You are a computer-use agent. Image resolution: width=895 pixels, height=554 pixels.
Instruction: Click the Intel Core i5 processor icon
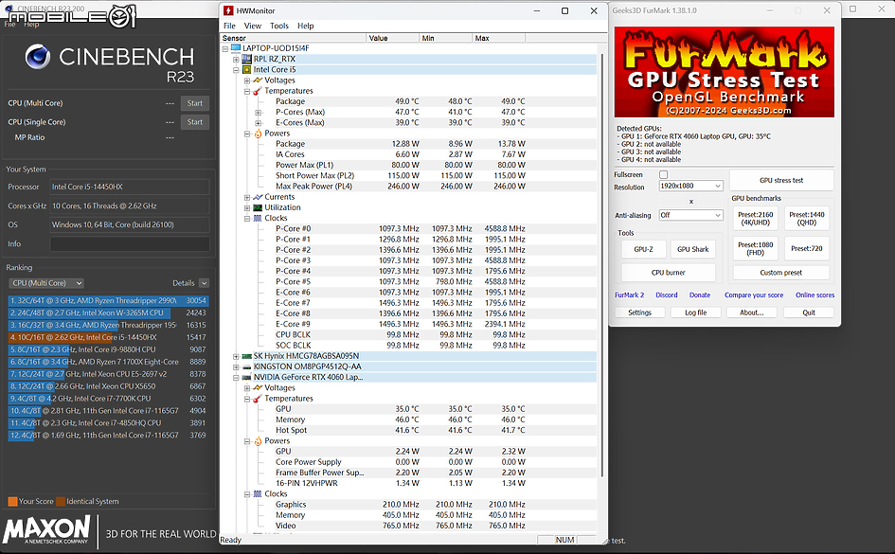point(246,70)
